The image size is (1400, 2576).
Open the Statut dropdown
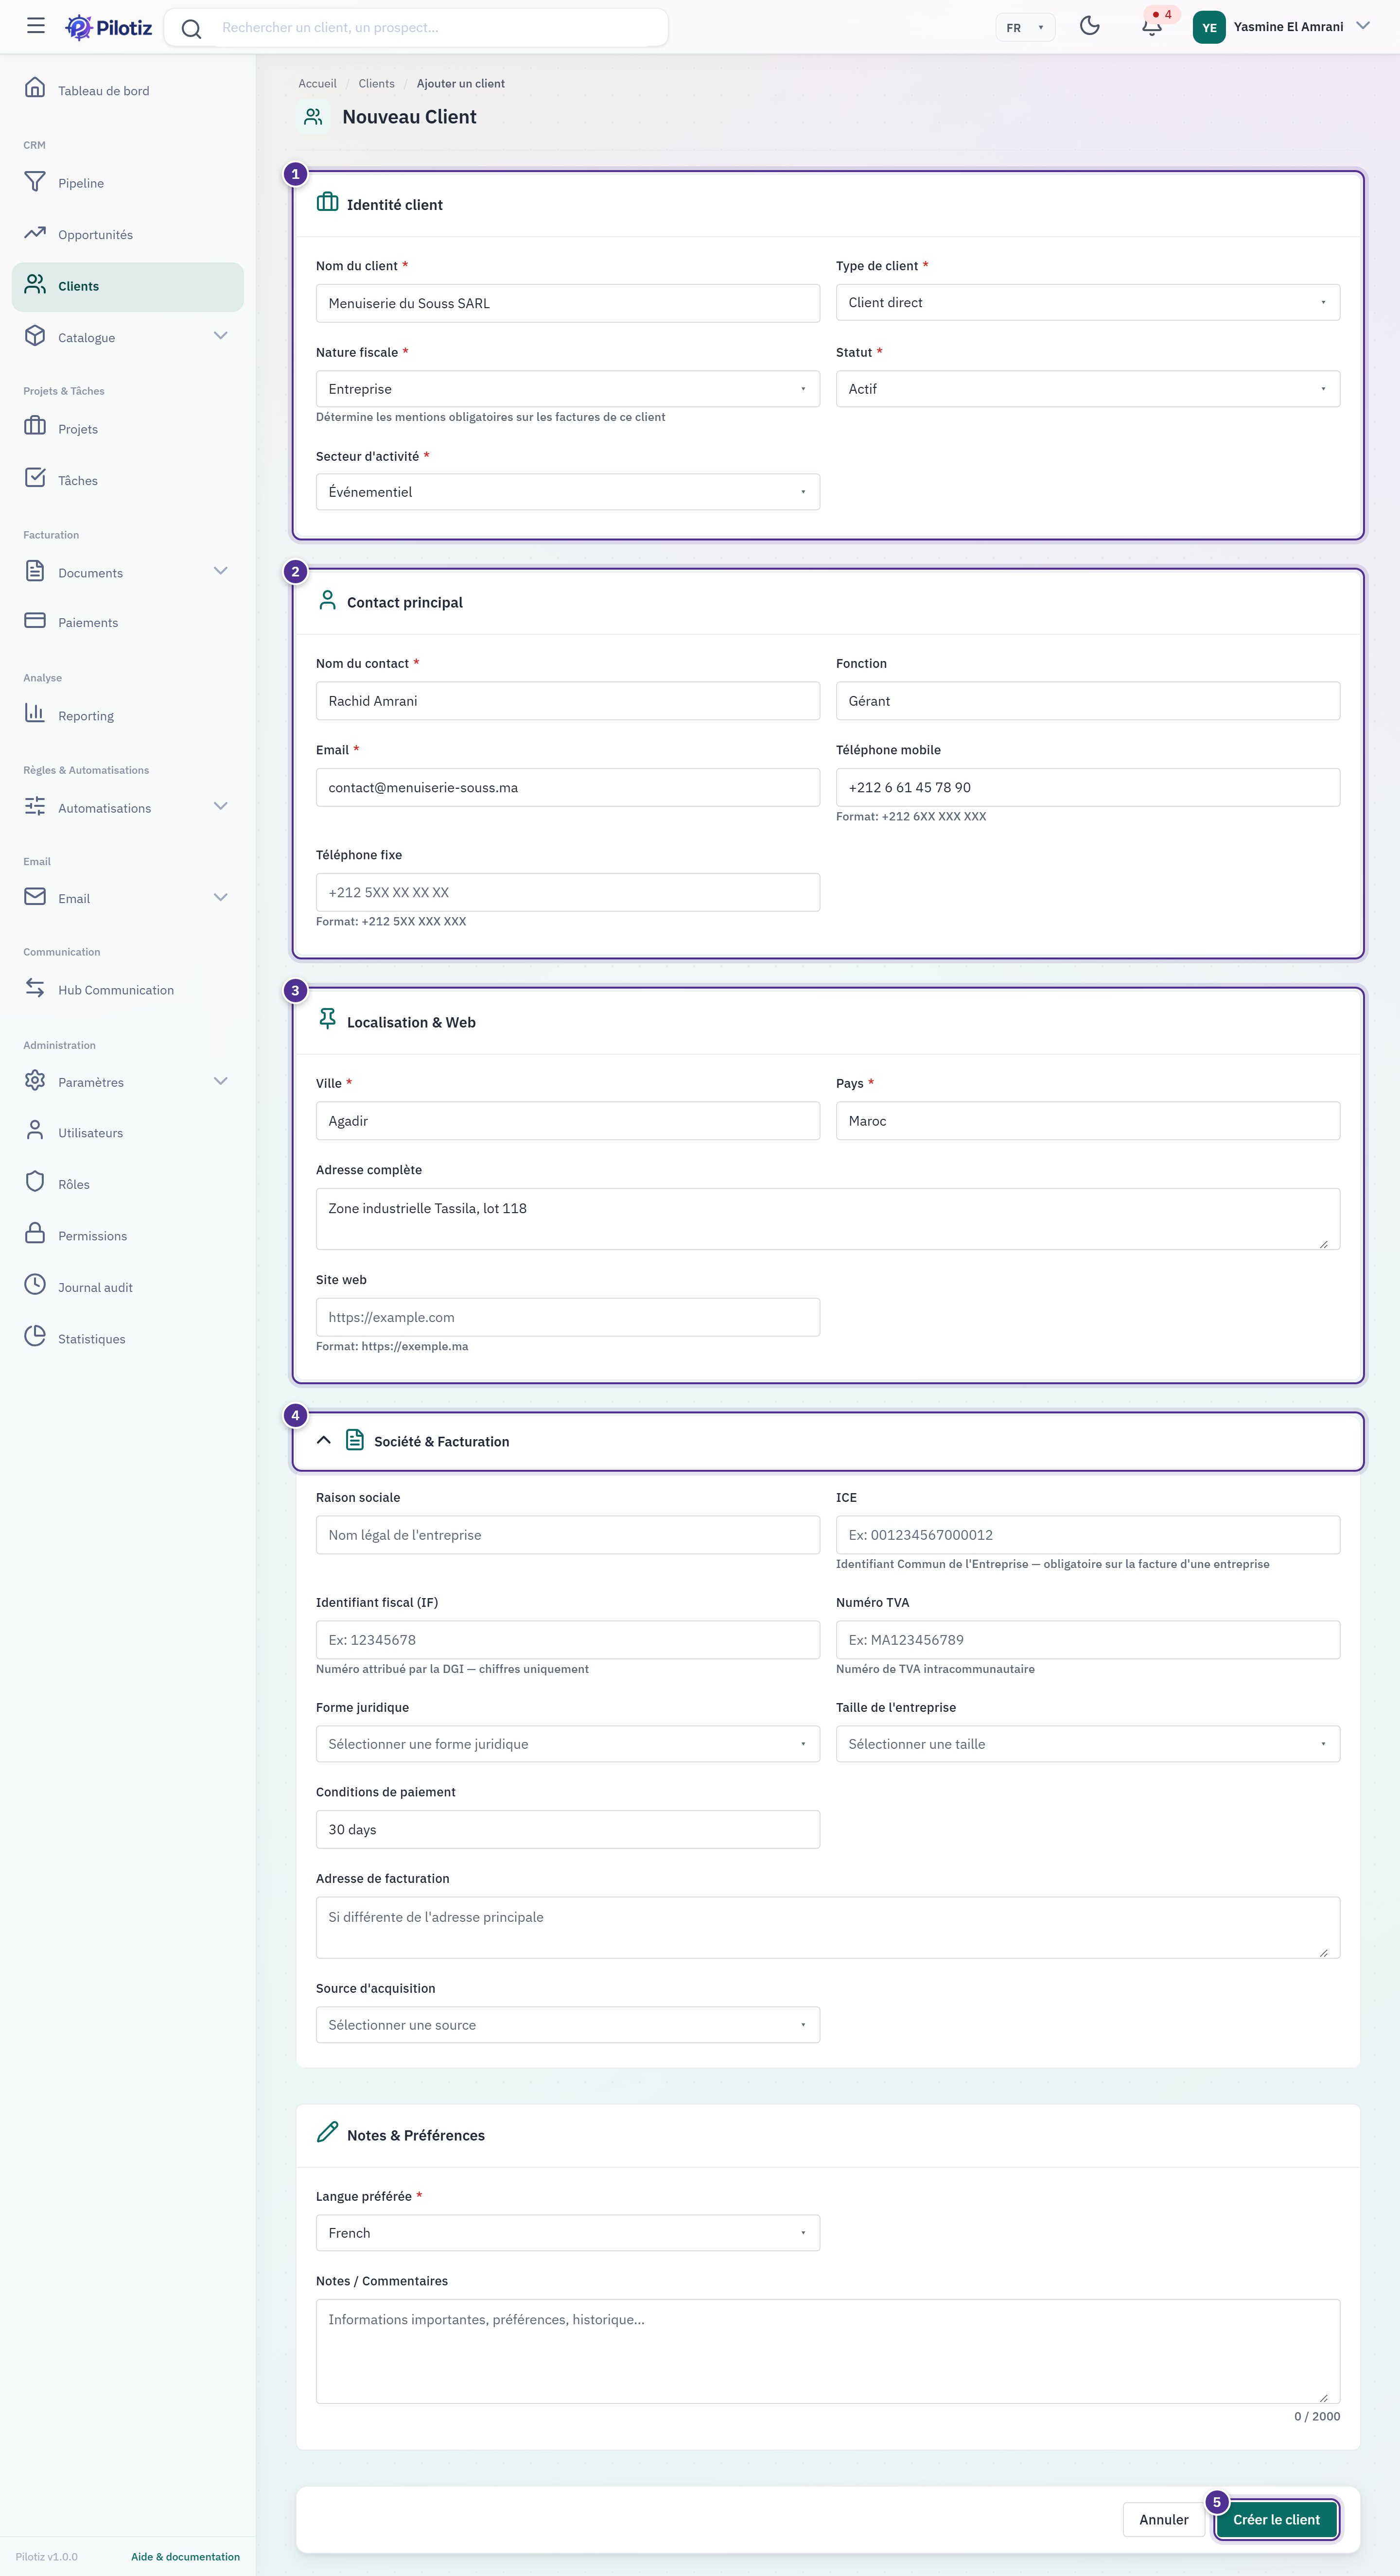1088,389
